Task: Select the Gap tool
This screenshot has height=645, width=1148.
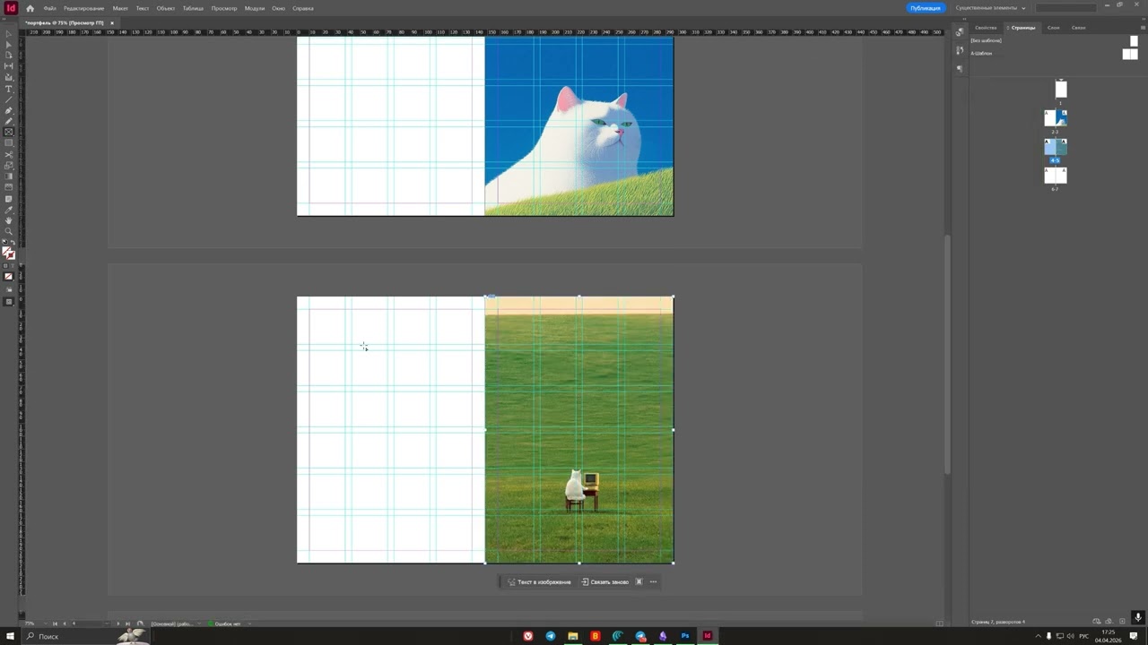Action: [x=9, y=66]
